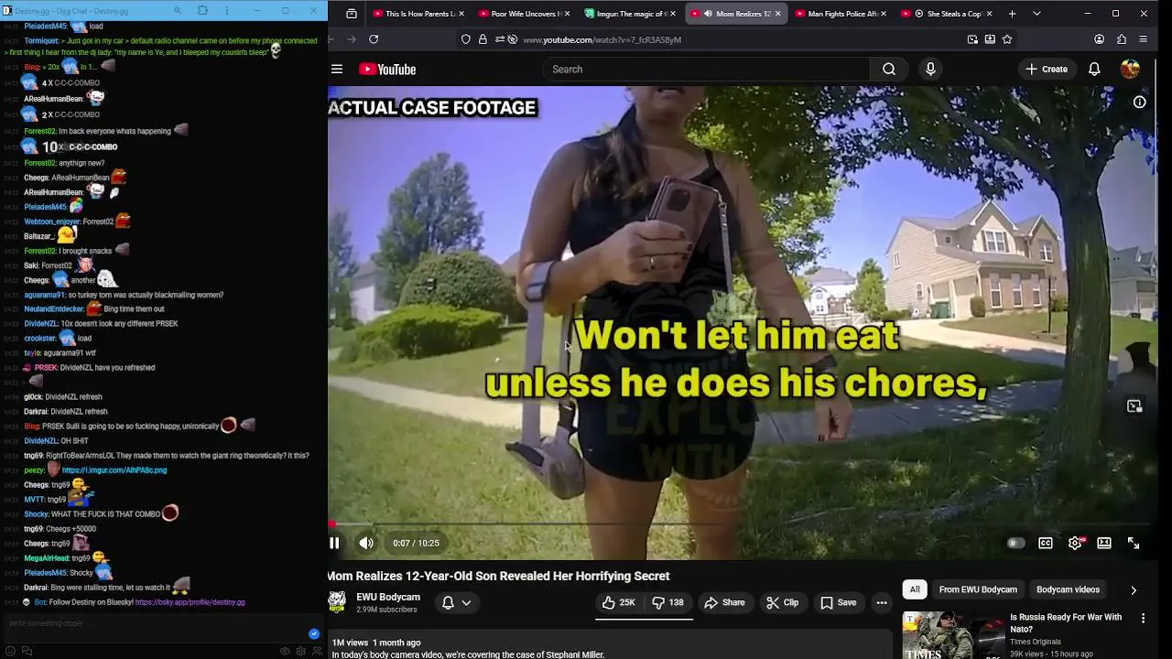This screenshot has height=659, width=1172.
Task: Mute the video volume
Action: click(x=366, y=543)
